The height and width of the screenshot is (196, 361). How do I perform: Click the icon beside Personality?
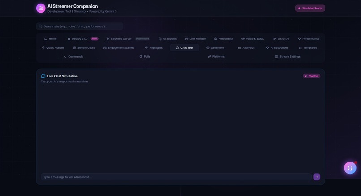pos(215,39)
